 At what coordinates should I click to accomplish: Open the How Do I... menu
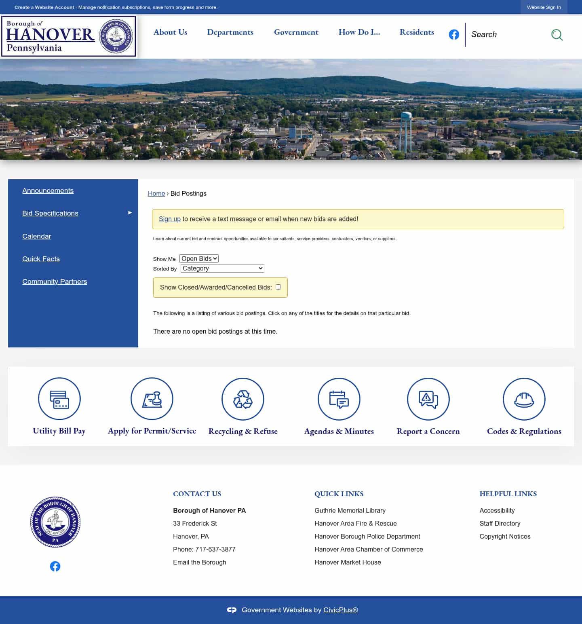359,32
